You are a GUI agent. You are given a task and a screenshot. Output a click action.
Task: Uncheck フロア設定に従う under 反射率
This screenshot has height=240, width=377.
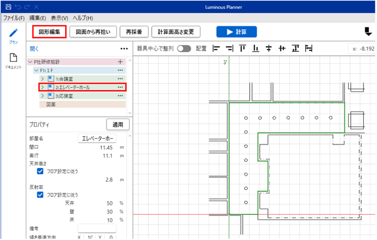(x=40, y=194)
